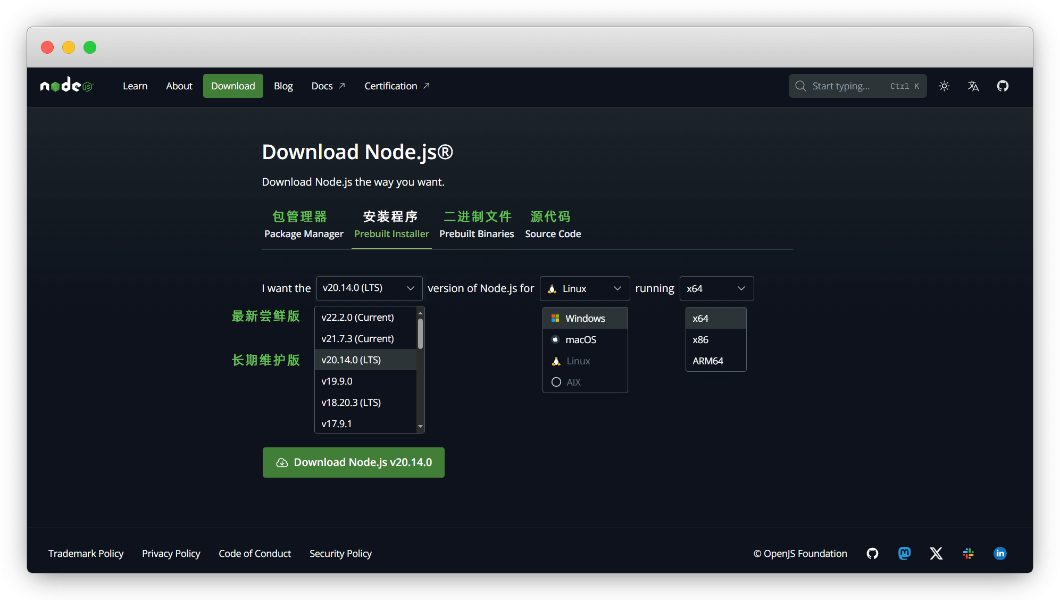The height and width of the screenshot is (600, 1060).
Task: Click the external link arrow next to Docs
Action: (342, 86)
